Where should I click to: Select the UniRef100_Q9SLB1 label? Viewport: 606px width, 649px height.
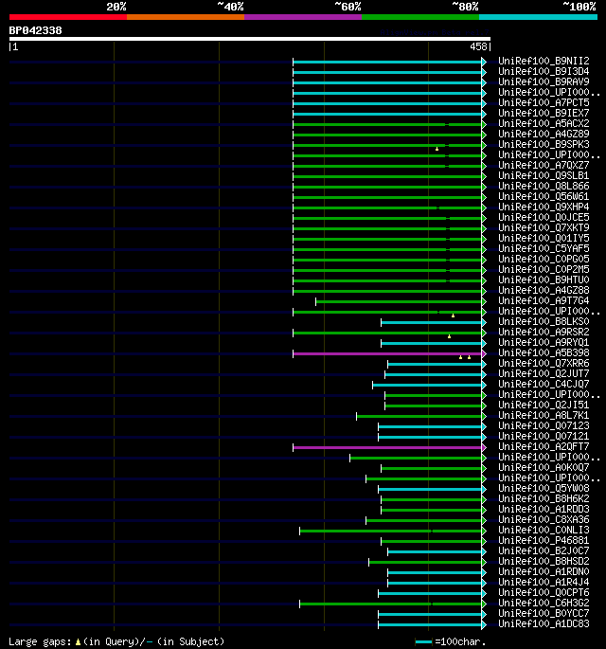(544, 176)
